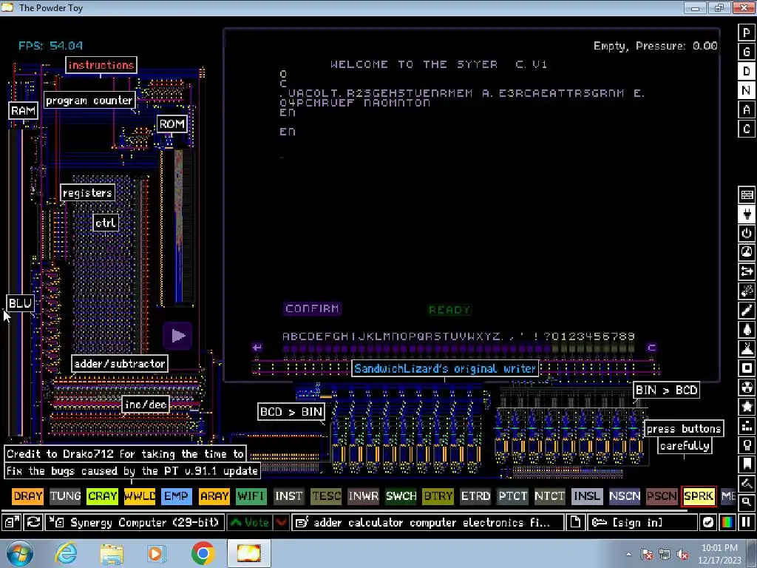This screenshot has height=568, width=757.
Task: Open the Decoration brush menu icon
Action: (x=747, y=484)
